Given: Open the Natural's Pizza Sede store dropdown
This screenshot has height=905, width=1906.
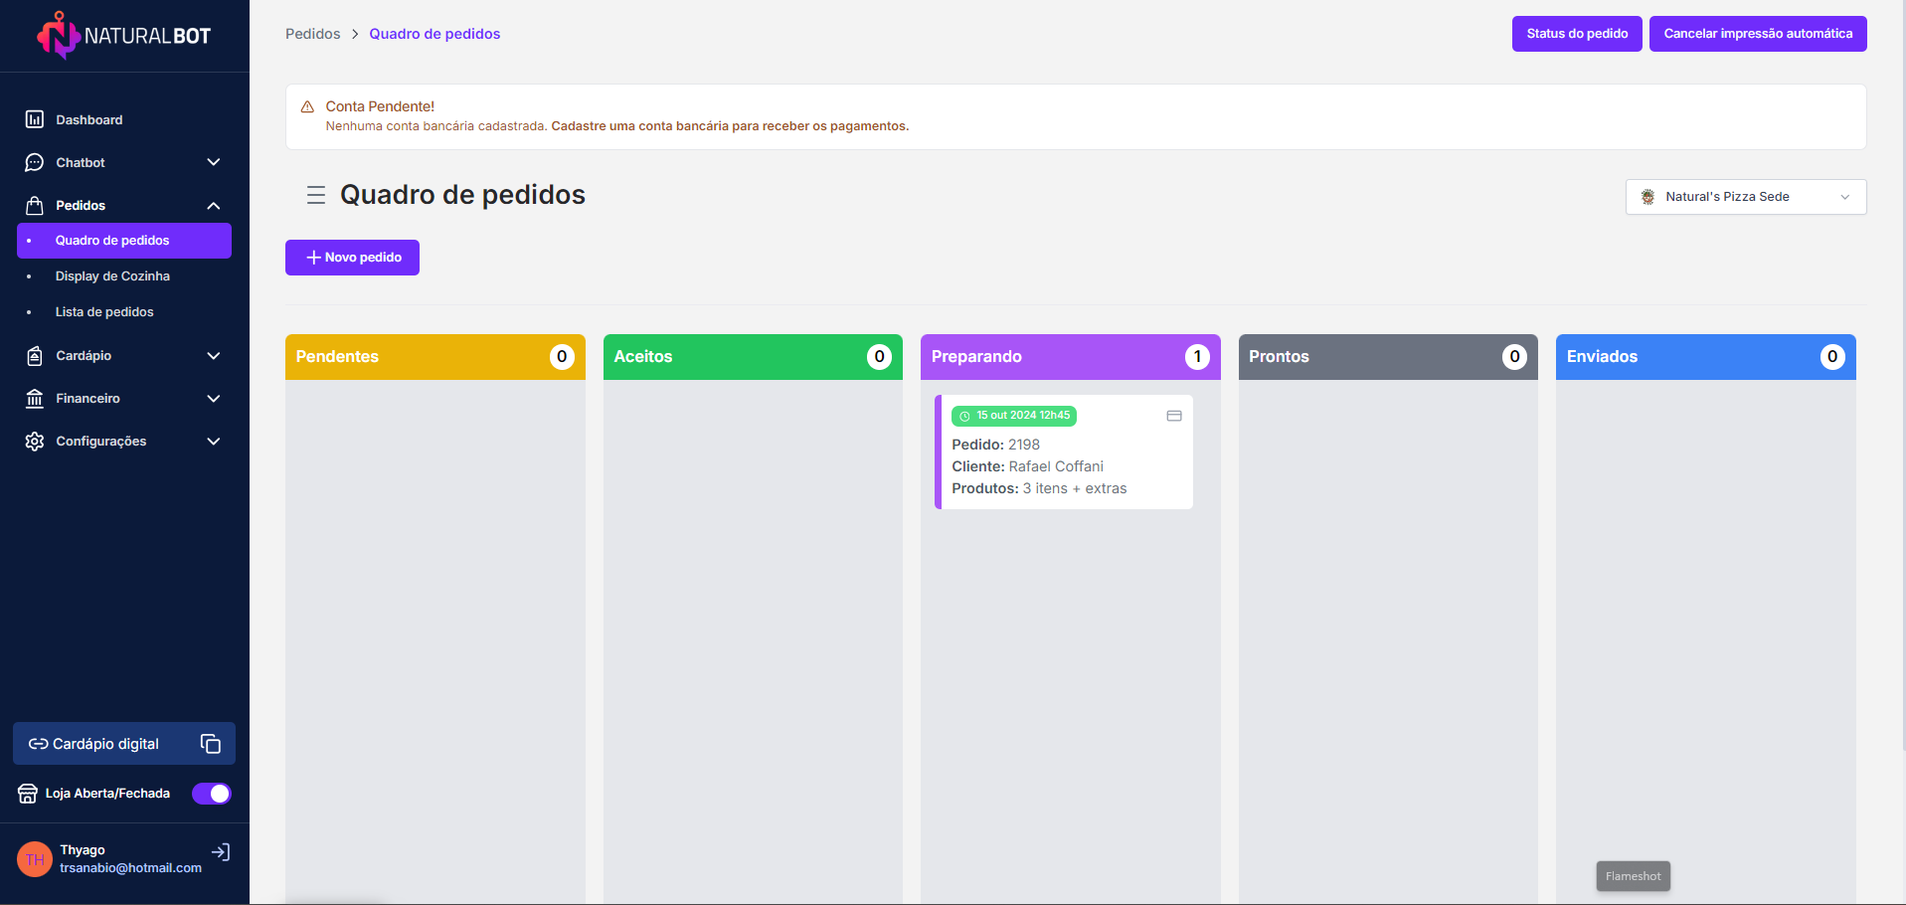Looking at the screenshot, I should point(1745,197).
